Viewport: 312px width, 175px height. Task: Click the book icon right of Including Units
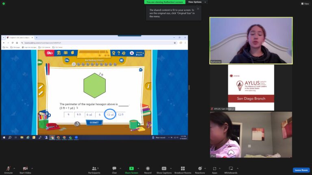(121, 60)
